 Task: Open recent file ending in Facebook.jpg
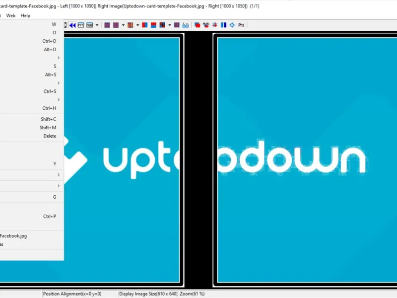32,235
